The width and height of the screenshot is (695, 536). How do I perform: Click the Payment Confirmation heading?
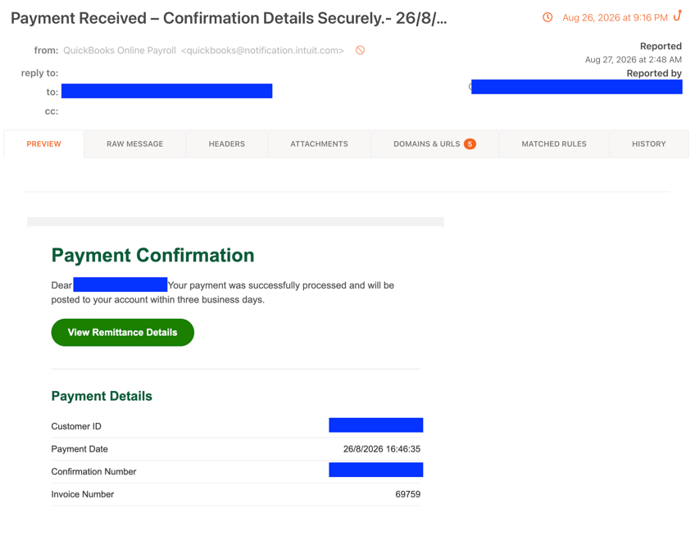tap(153, 256)
